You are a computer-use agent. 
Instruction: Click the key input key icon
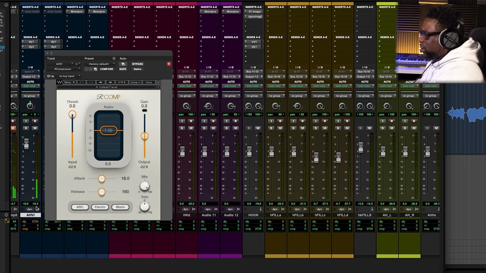coord(50,76)
